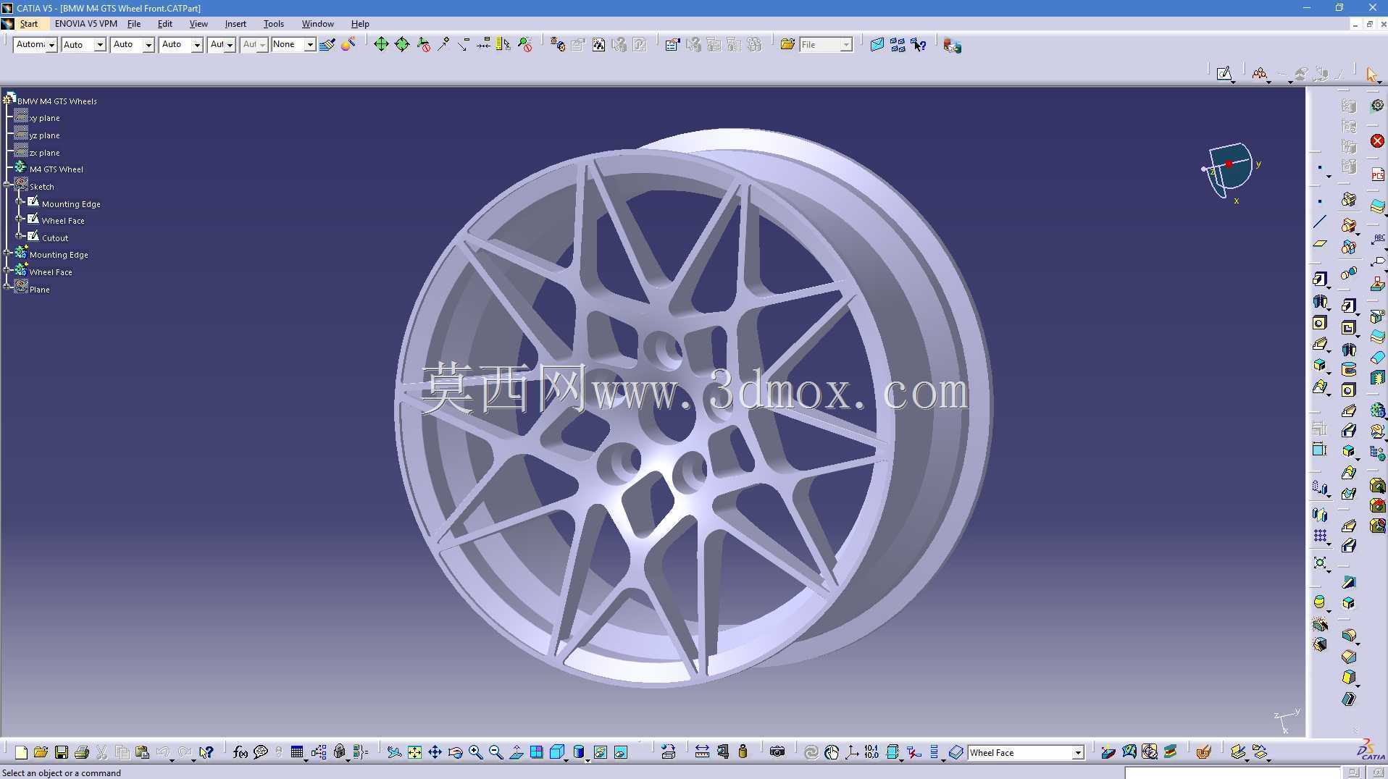The image size is (1388, 779).
Task: Select yz plane in the tree
Action: pyautogui.click(x=45, y=135)
